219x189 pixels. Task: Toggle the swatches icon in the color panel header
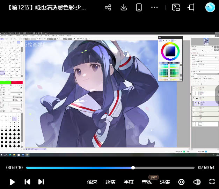coord(172,41)
